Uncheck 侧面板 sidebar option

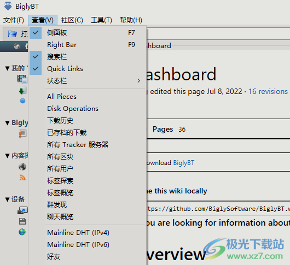(x=87, y=33)
